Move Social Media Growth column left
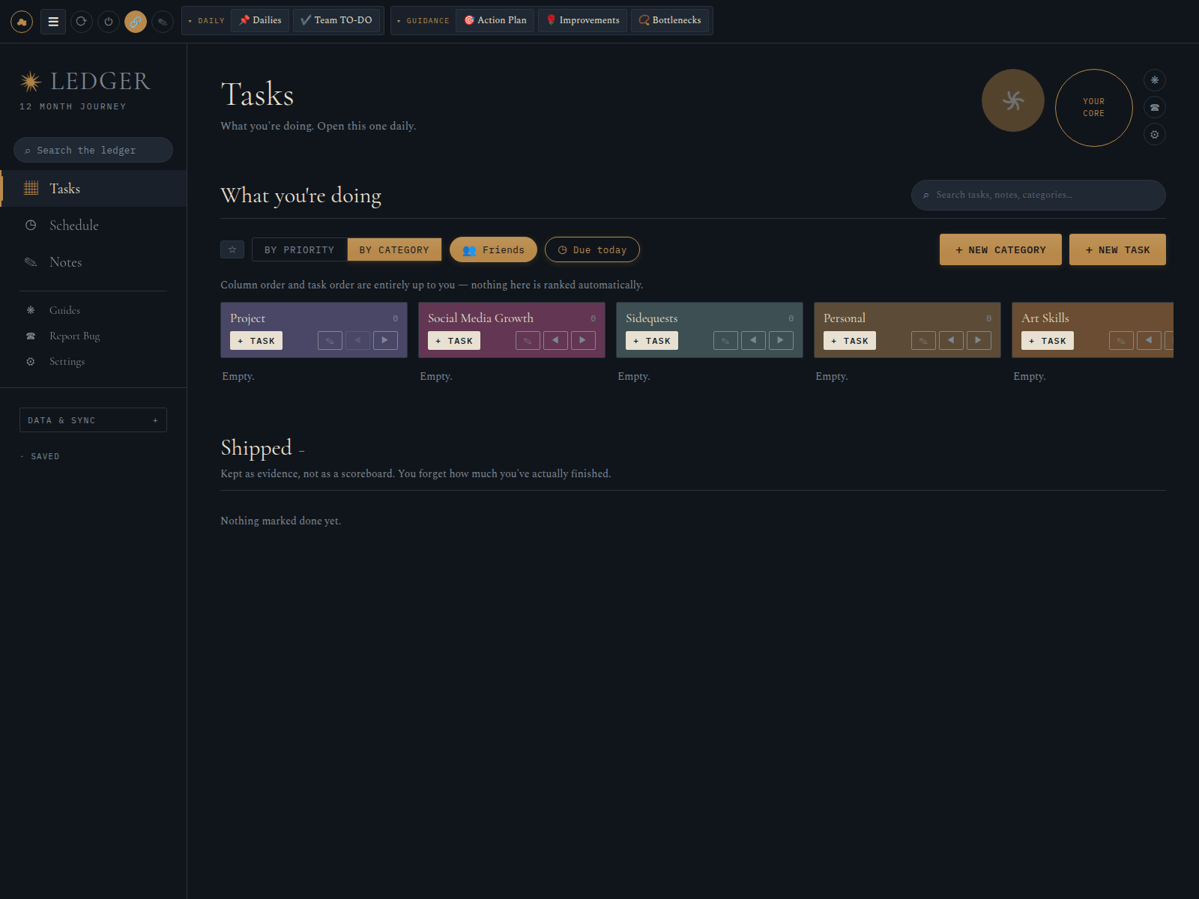The height and width of the screenshot is (899, 1199). (556, 341)
